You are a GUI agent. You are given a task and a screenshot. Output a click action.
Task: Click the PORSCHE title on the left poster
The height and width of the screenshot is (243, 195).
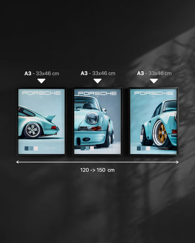[41, 93]
